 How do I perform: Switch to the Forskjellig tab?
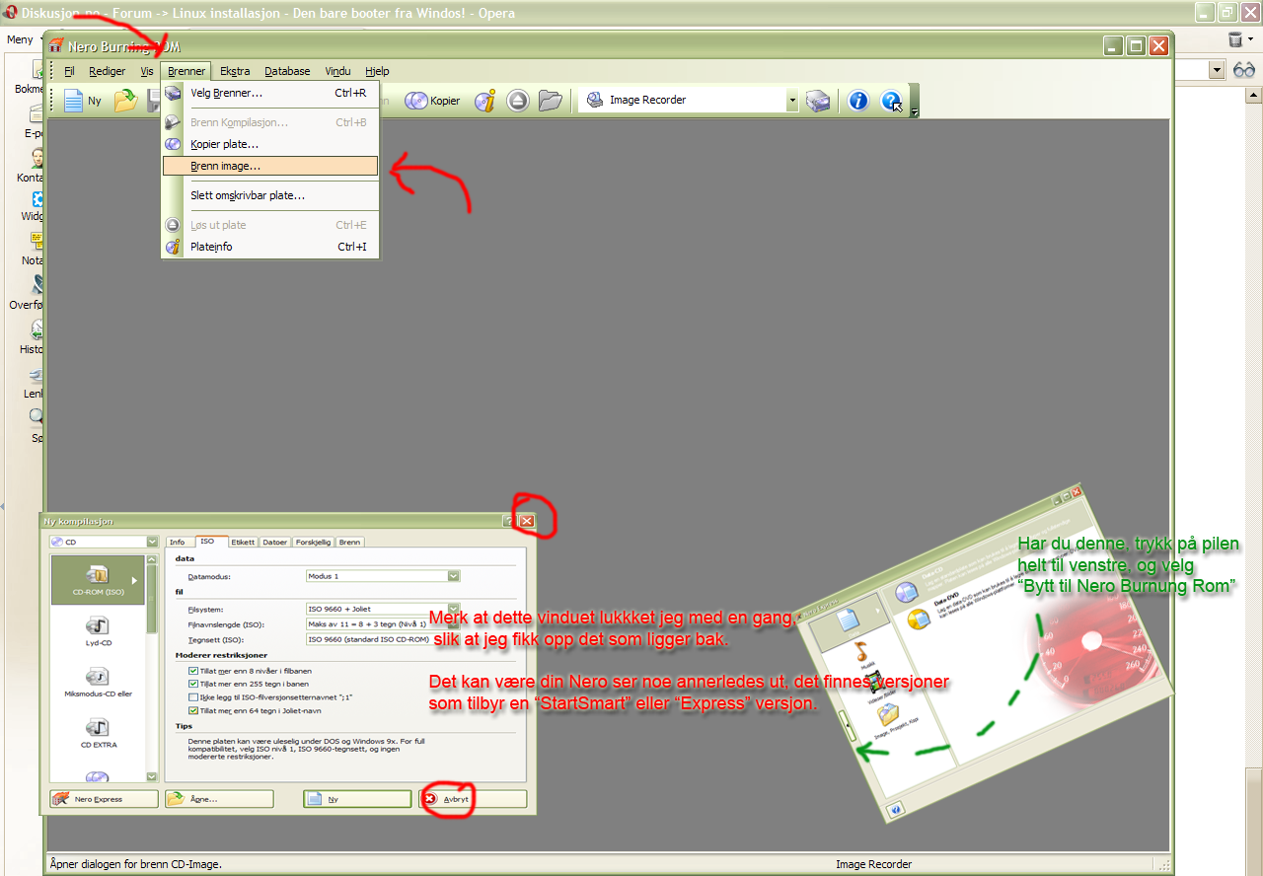coord(313,542)
